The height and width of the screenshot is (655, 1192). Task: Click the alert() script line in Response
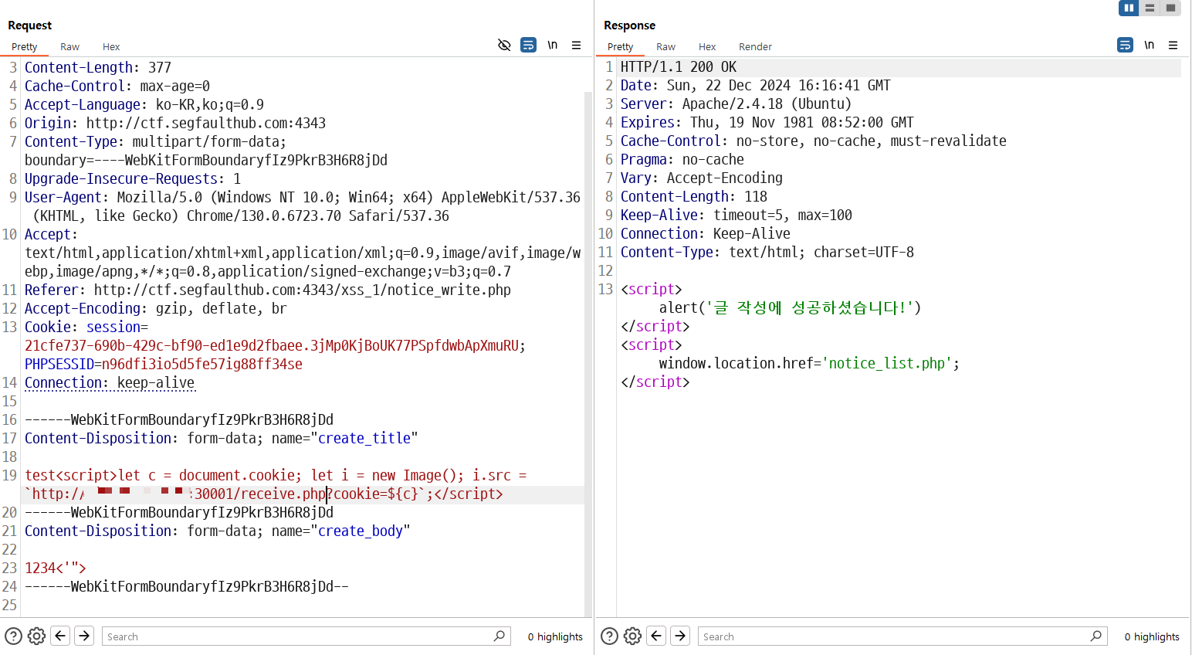click(790, 308)
